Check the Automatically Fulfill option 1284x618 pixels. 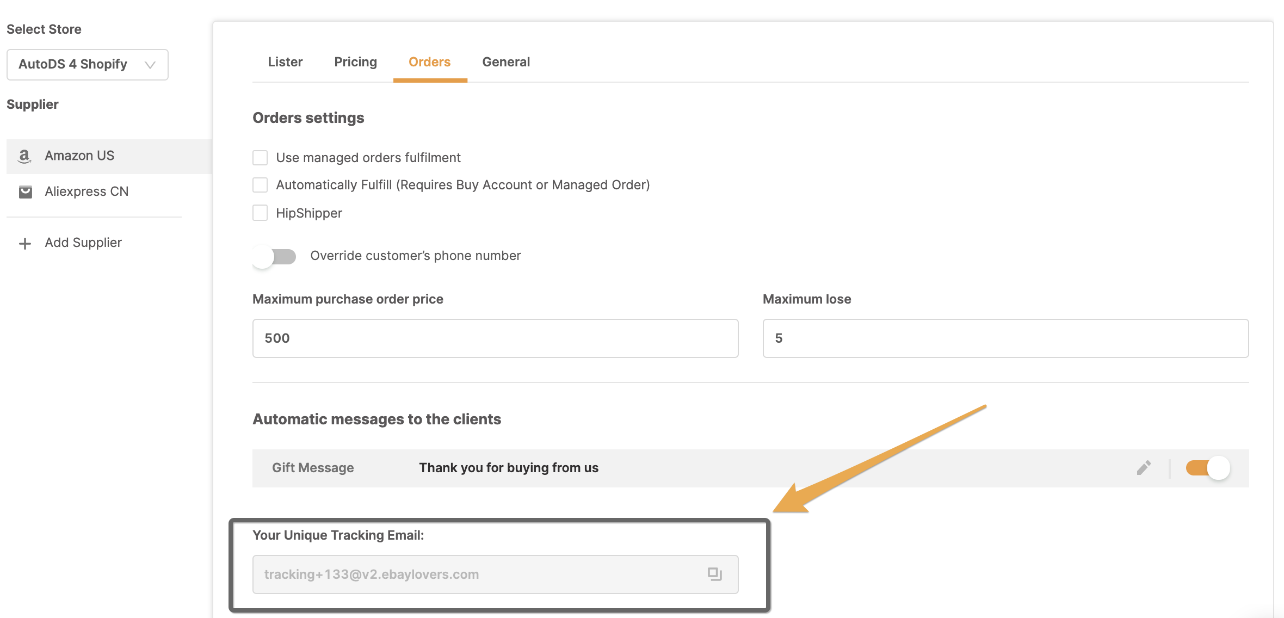tap(260, 185)
